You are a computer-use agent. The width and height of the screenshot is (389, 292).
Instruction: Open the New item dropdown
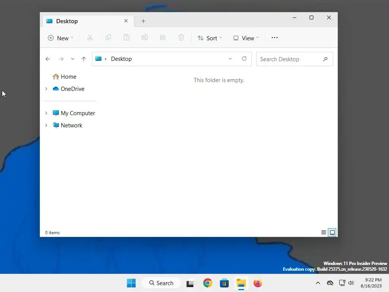(x=60, y=38)
